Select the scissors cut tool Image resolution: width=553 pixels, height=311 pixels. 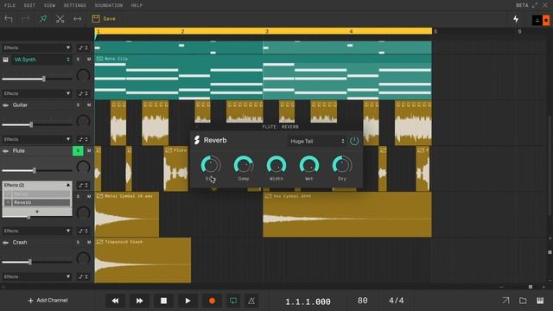(x=60, y=19)
